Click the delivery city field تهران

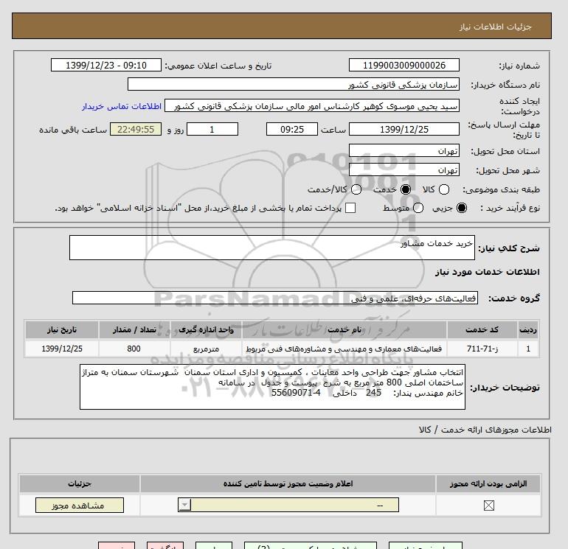pyautogui.click(x=404, y=169)
